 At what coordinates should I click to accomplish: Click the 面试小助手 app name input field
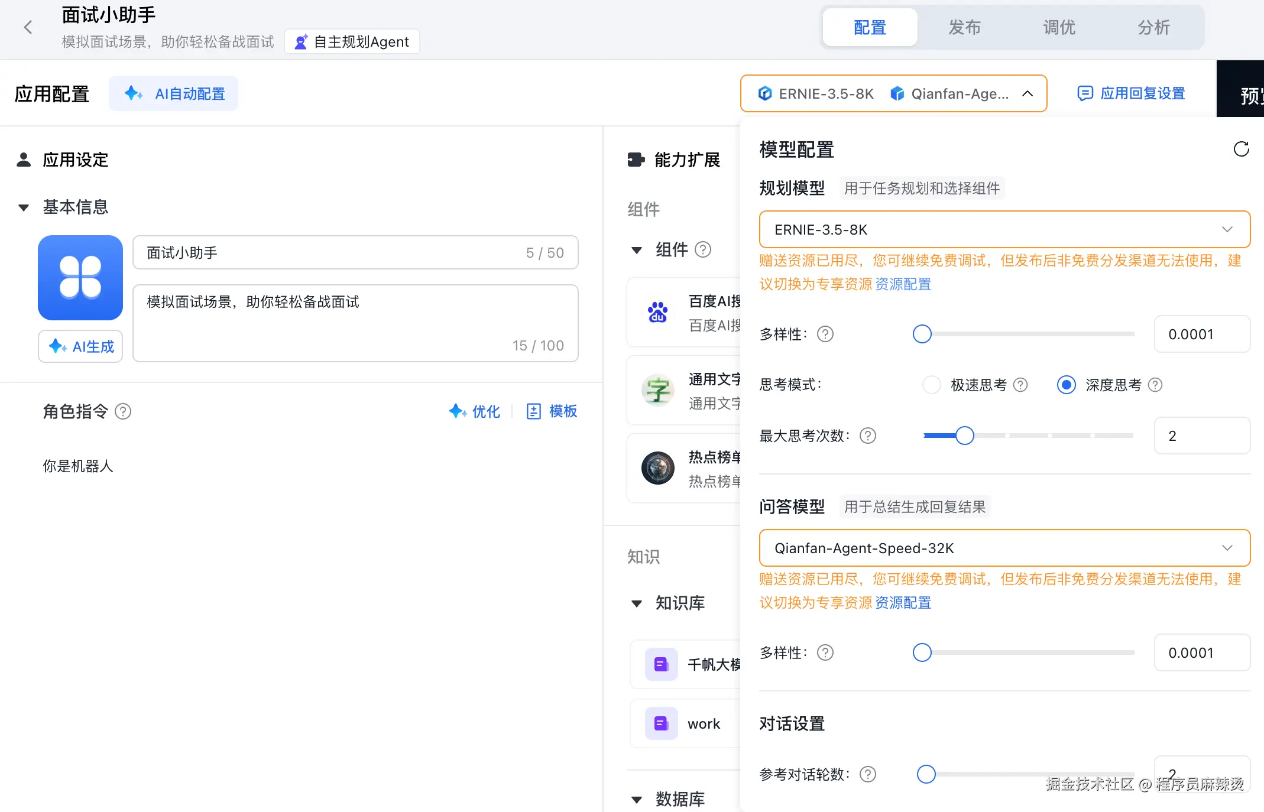pos(355,252)
